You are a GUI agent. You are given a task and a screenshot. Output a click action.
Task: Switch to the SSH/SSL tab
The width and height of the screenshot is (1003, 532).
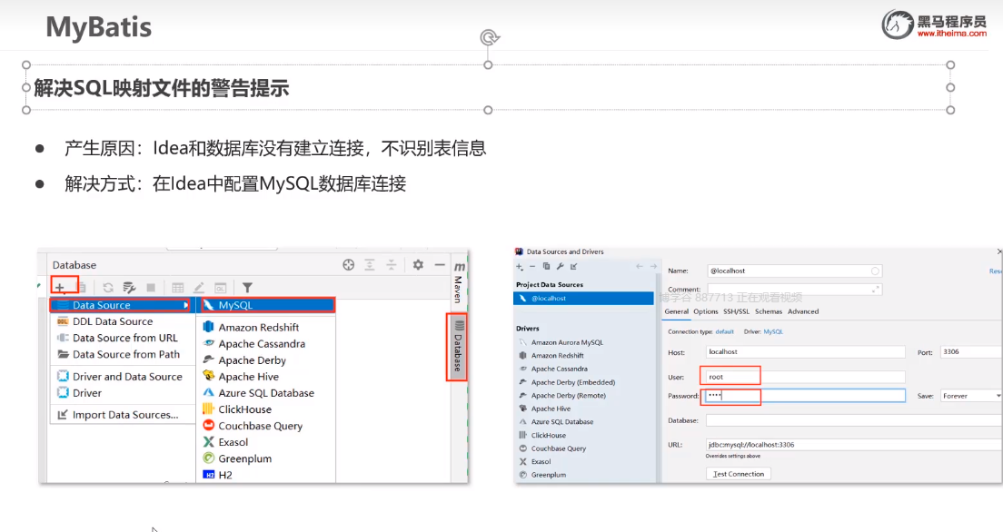pos(736,312)
